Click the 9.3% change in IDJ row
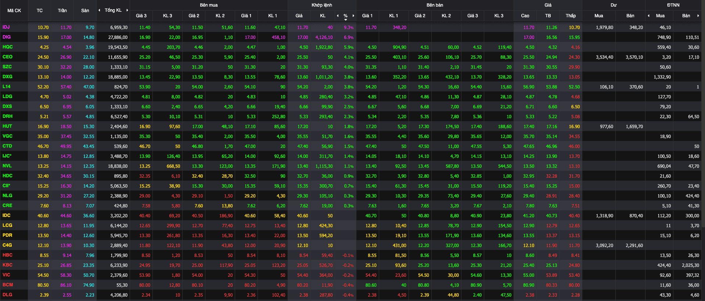The width and height of the screenshot is (705, 301). [x=349, y=28]
